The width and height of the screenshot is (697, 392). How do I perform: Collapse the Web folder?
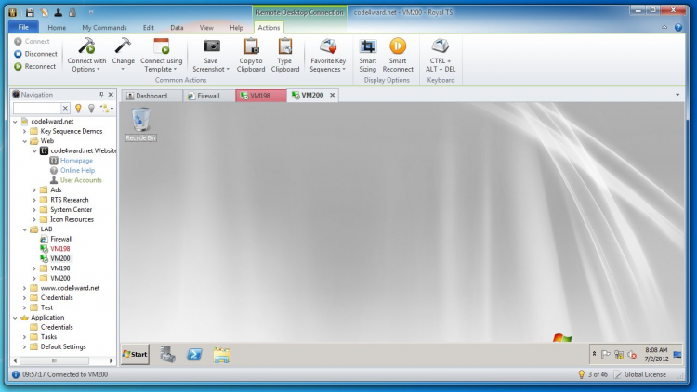pyautogui.click(x=25, y=141)
